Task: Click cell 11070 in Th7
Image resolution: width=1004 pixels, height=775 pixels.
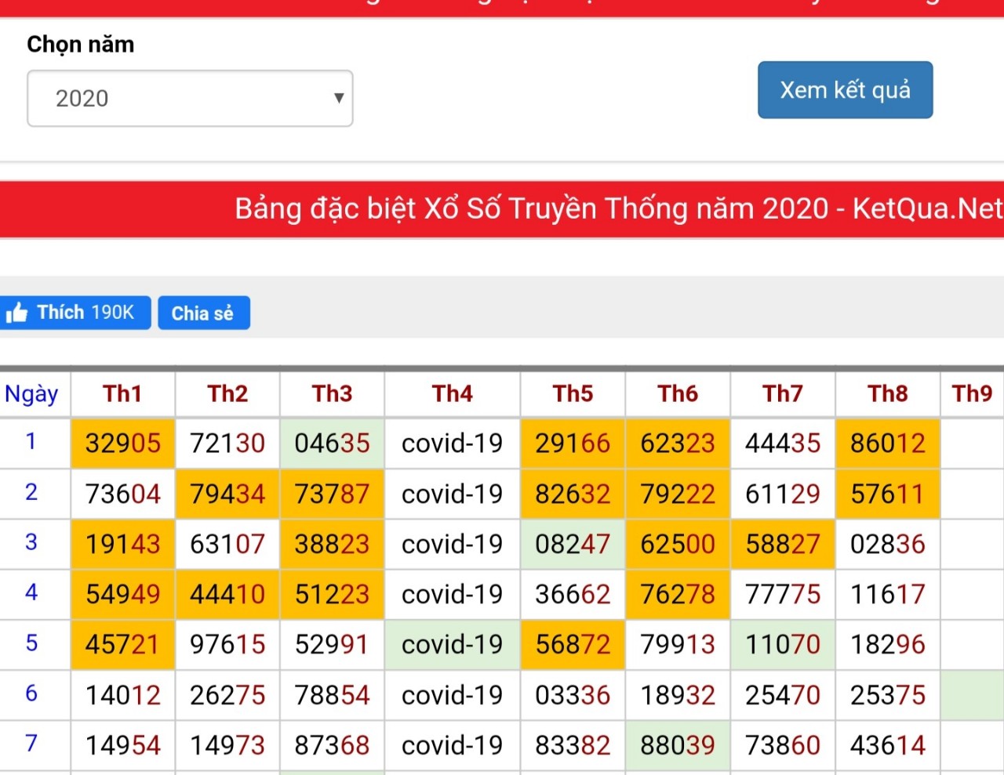Action: (783, 644)
